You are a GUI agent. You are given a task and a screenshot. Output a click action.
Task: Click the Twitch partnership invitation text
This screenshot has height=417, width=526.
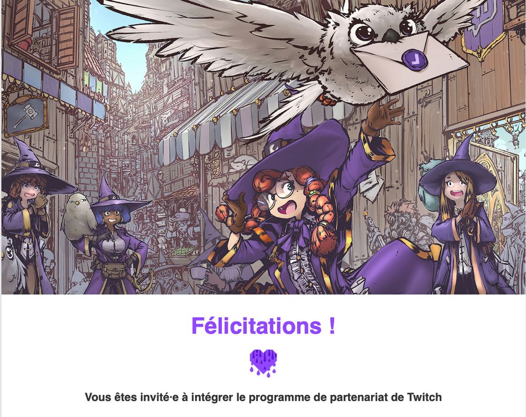pos(264,397)
